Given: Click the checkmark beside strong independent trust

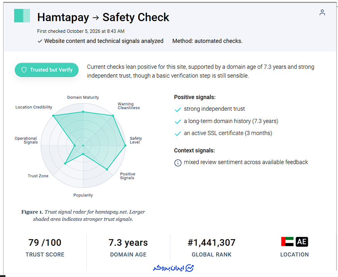Looking at the screenshot, I should [178, 110].
